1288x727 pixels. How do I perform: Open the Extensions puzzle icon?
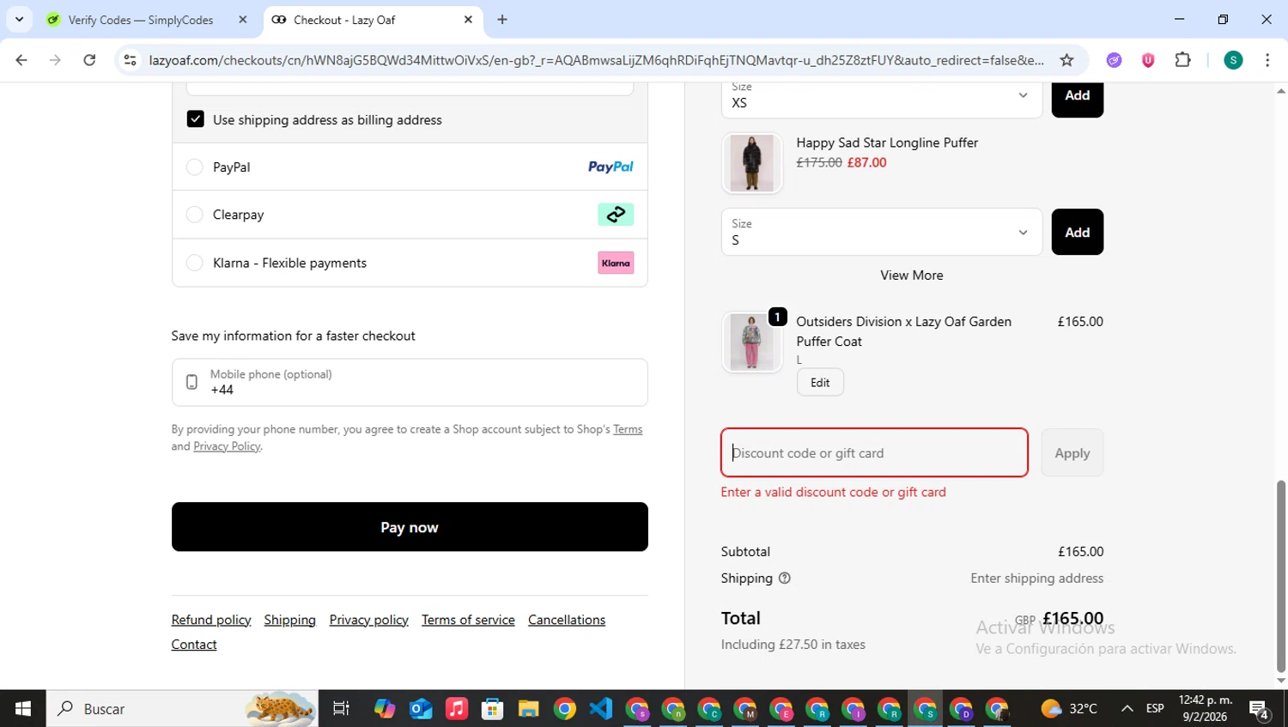pos(1182,60)
